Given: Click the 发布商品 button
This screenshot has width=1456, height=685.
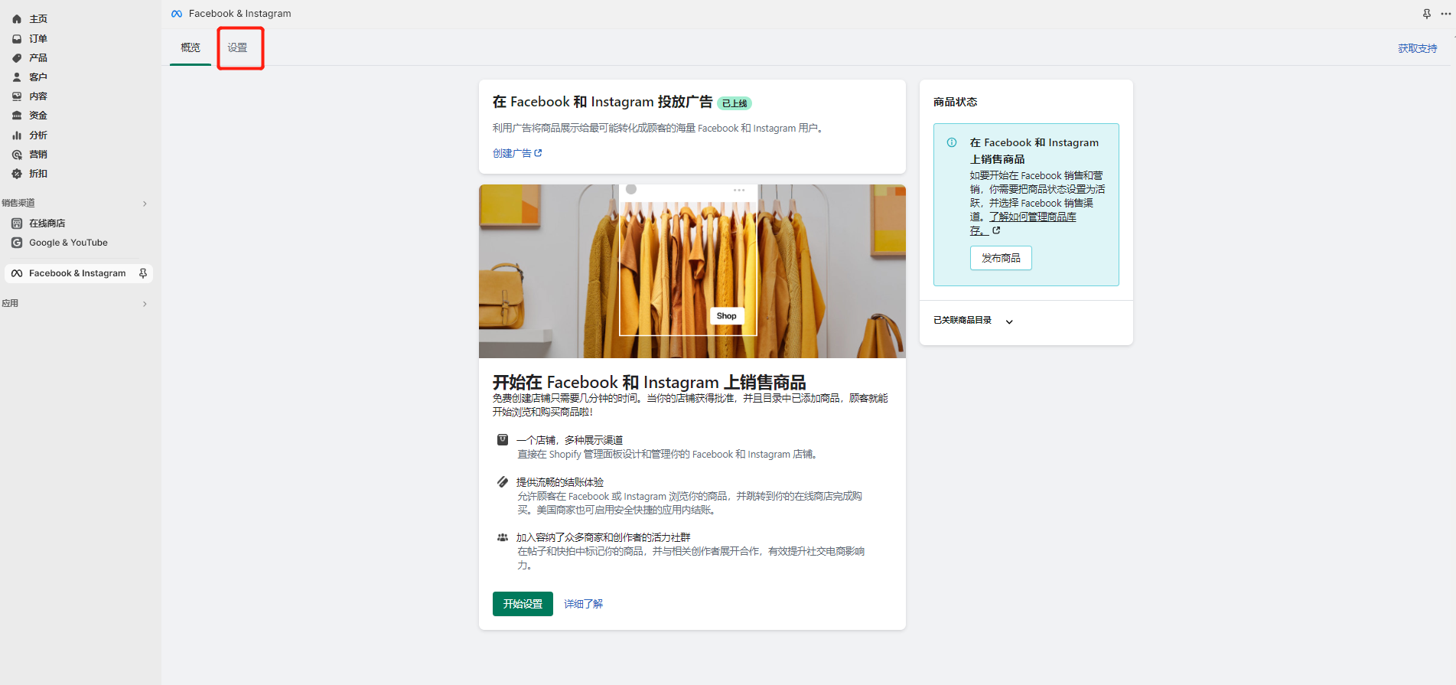Looking at the screenshot, I should point(1001,258).
